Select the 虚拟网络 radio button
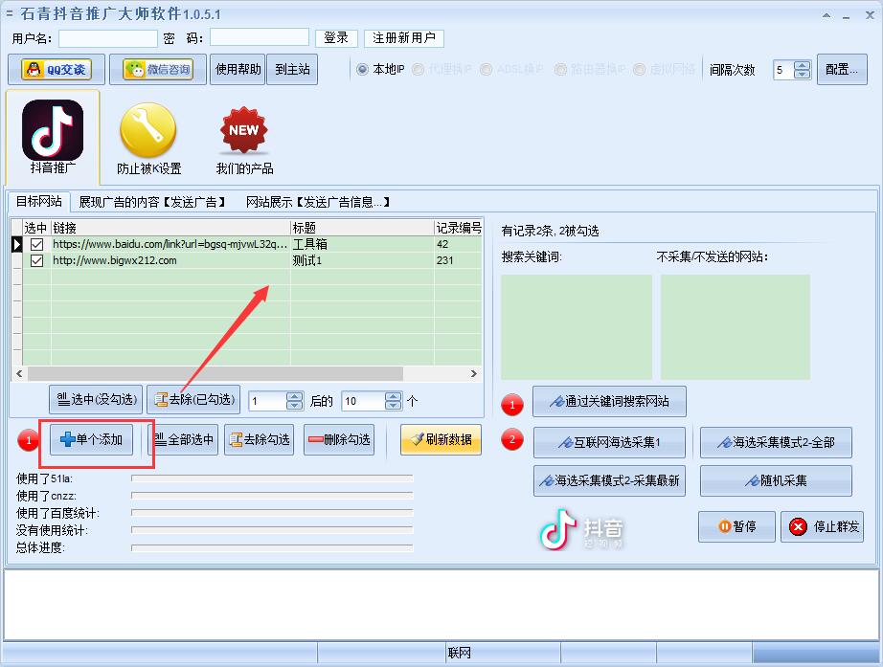883x667 pixels. pos(639,69)
